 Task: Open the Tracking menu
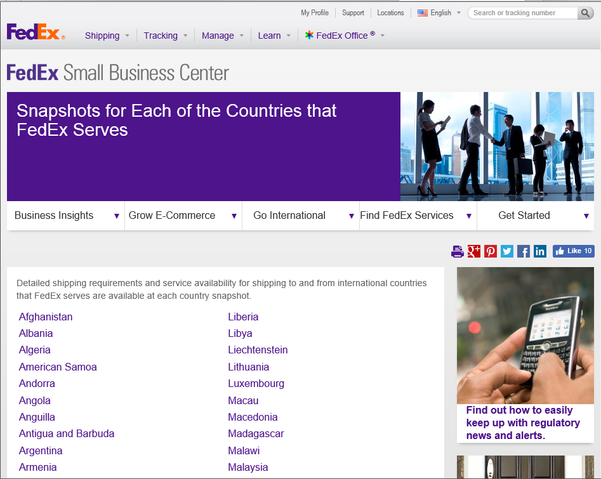161,36
